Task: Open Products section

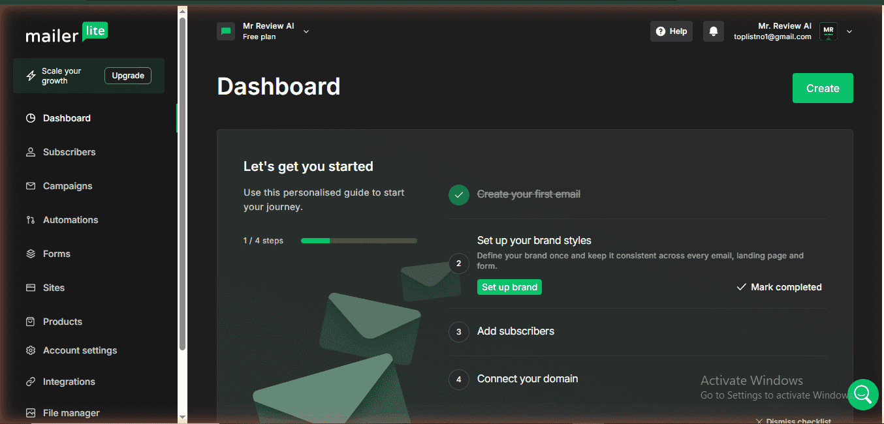Action: coord(63,322)
